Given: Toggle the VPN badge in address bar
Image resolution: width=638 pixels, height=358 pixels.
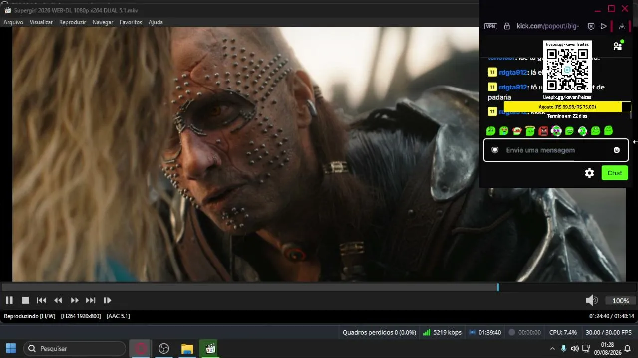Looking at the screenshot, I should (x=491, y=26).
